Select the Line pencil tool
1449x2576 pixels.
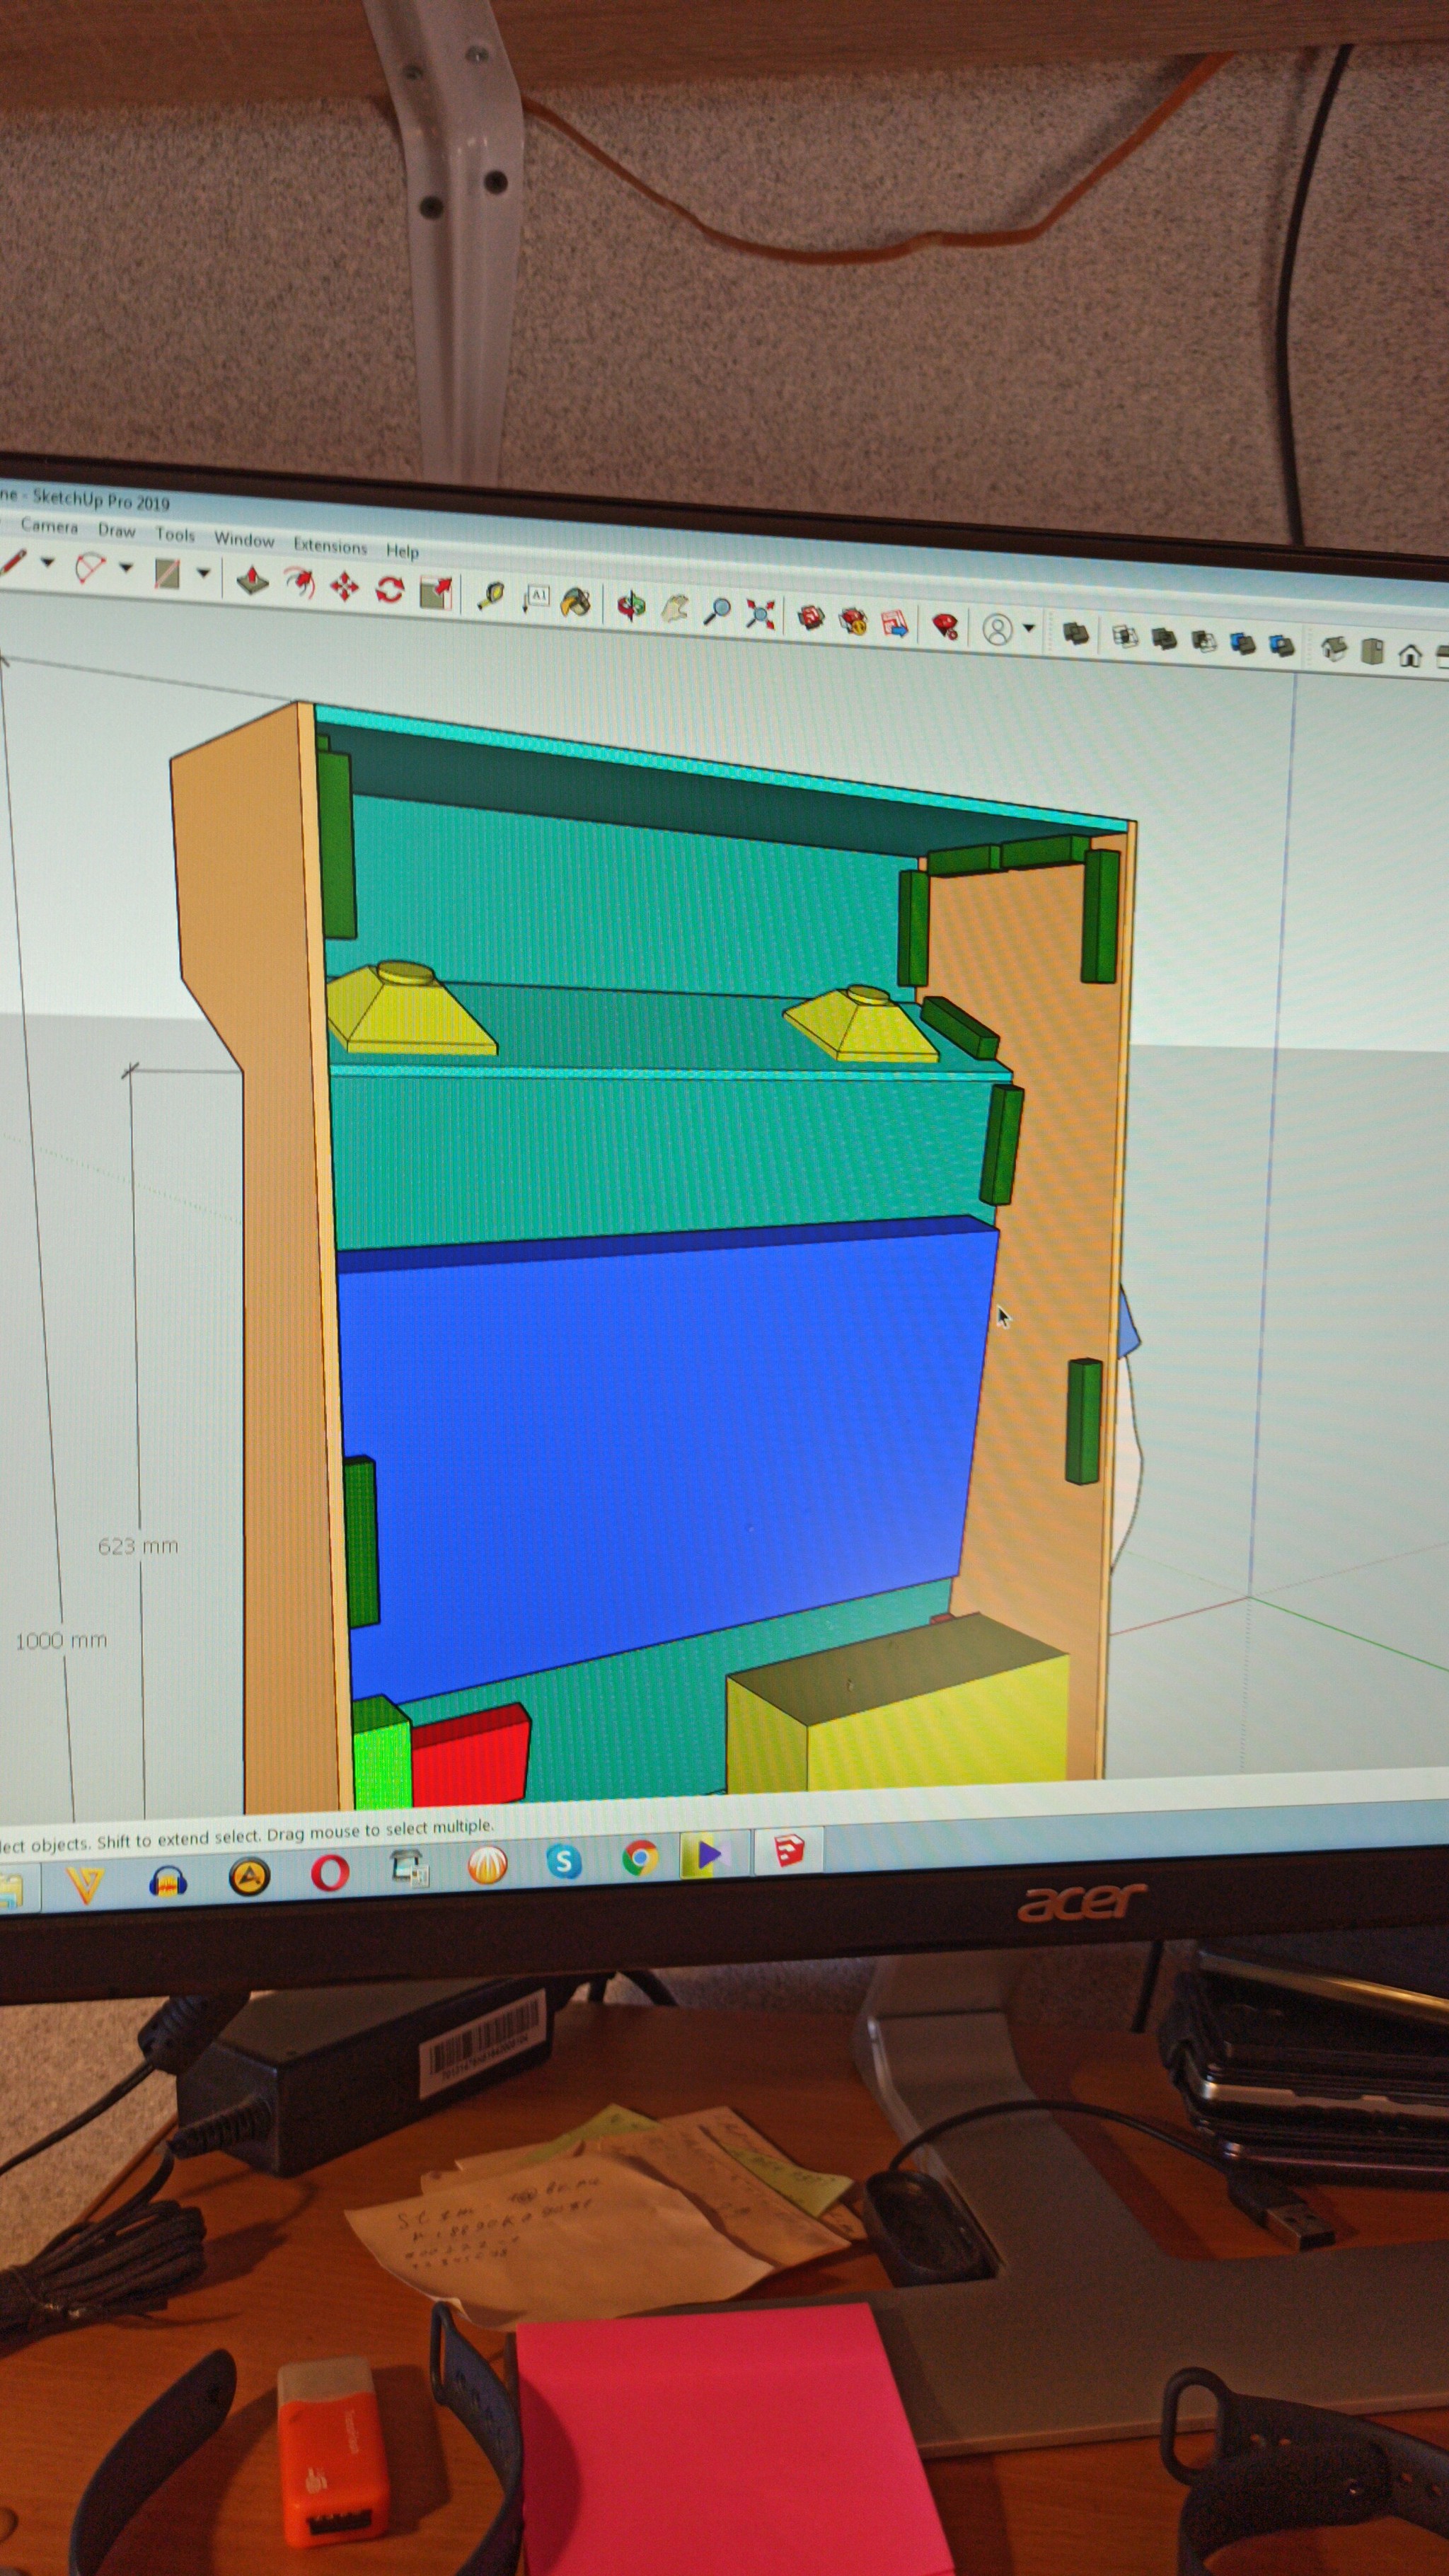pyautogui.click(x=12, y=562)
